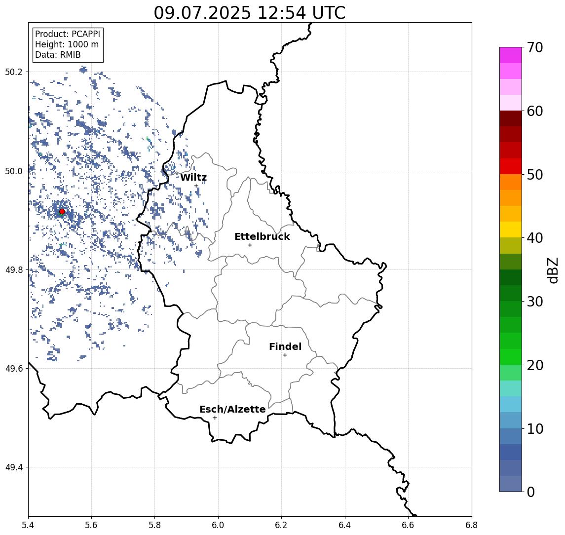Click the 20 tick label on colorbar
This screenshot has width=565, height=535.
click(x=535, y=365)
